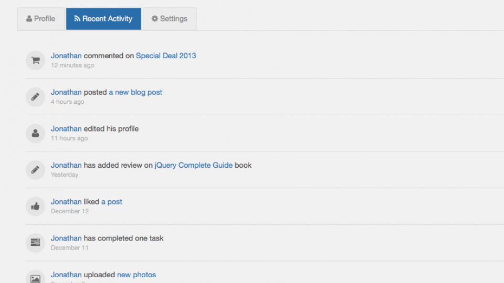Open the Settings tab

(x=170, y=19)
